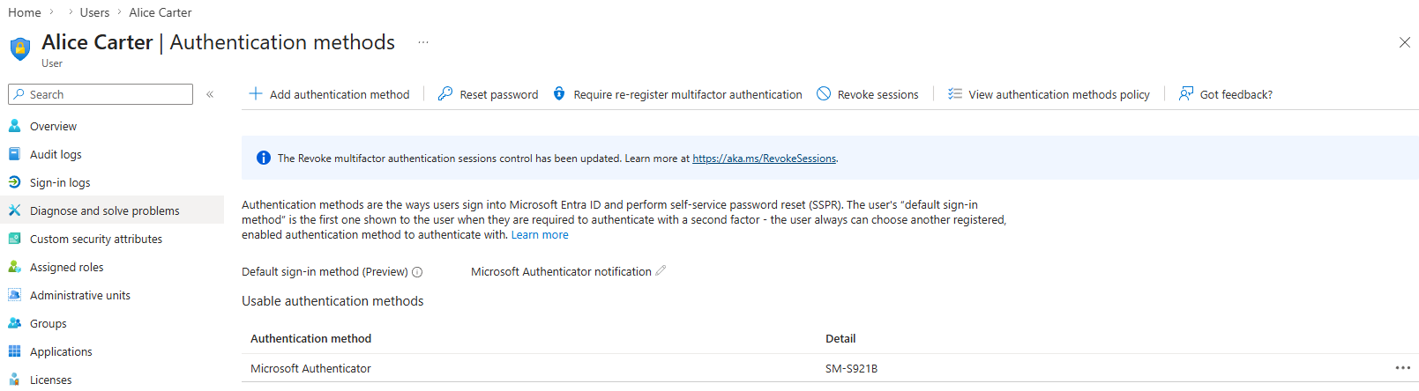Open Groups in the sidebar
Viewport: 1419px width, 391px height.
(112, 323)
